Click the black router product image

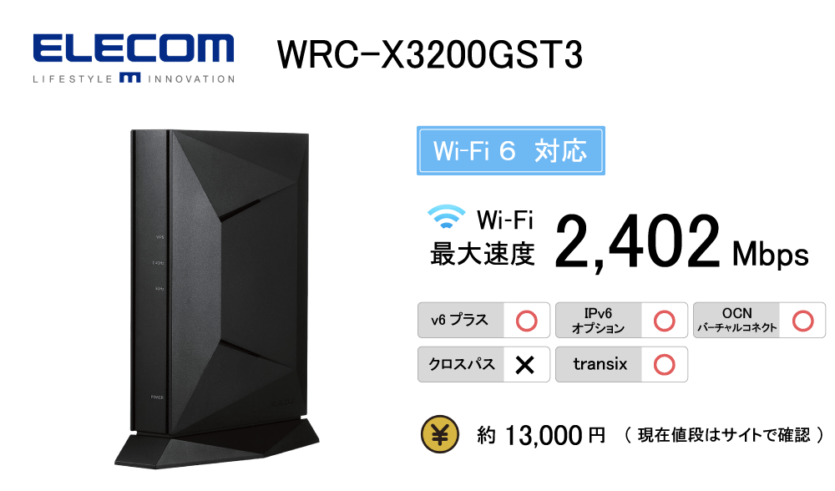tap(217, 298)
